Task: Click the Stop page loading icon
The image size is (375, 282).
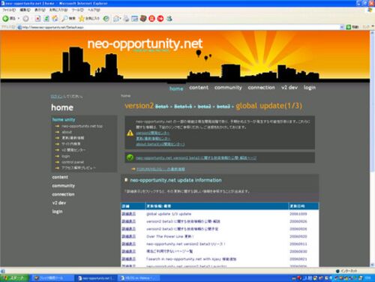Action: (37, 19)
